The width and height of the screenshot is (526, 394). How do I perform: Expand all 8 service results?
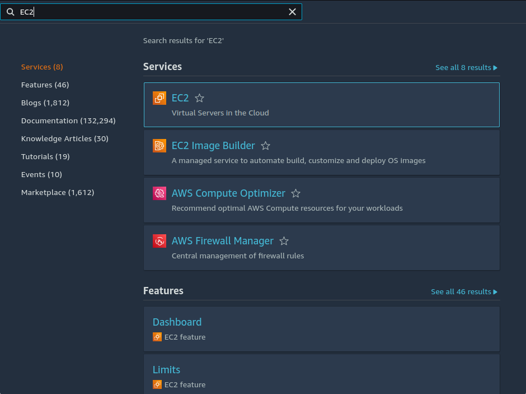[466, 67]
